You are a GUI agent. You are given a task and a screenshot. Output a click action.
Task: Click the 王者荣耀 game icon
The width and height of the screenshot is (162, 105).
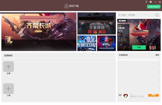pyautogui.click(x=9, y=40)
